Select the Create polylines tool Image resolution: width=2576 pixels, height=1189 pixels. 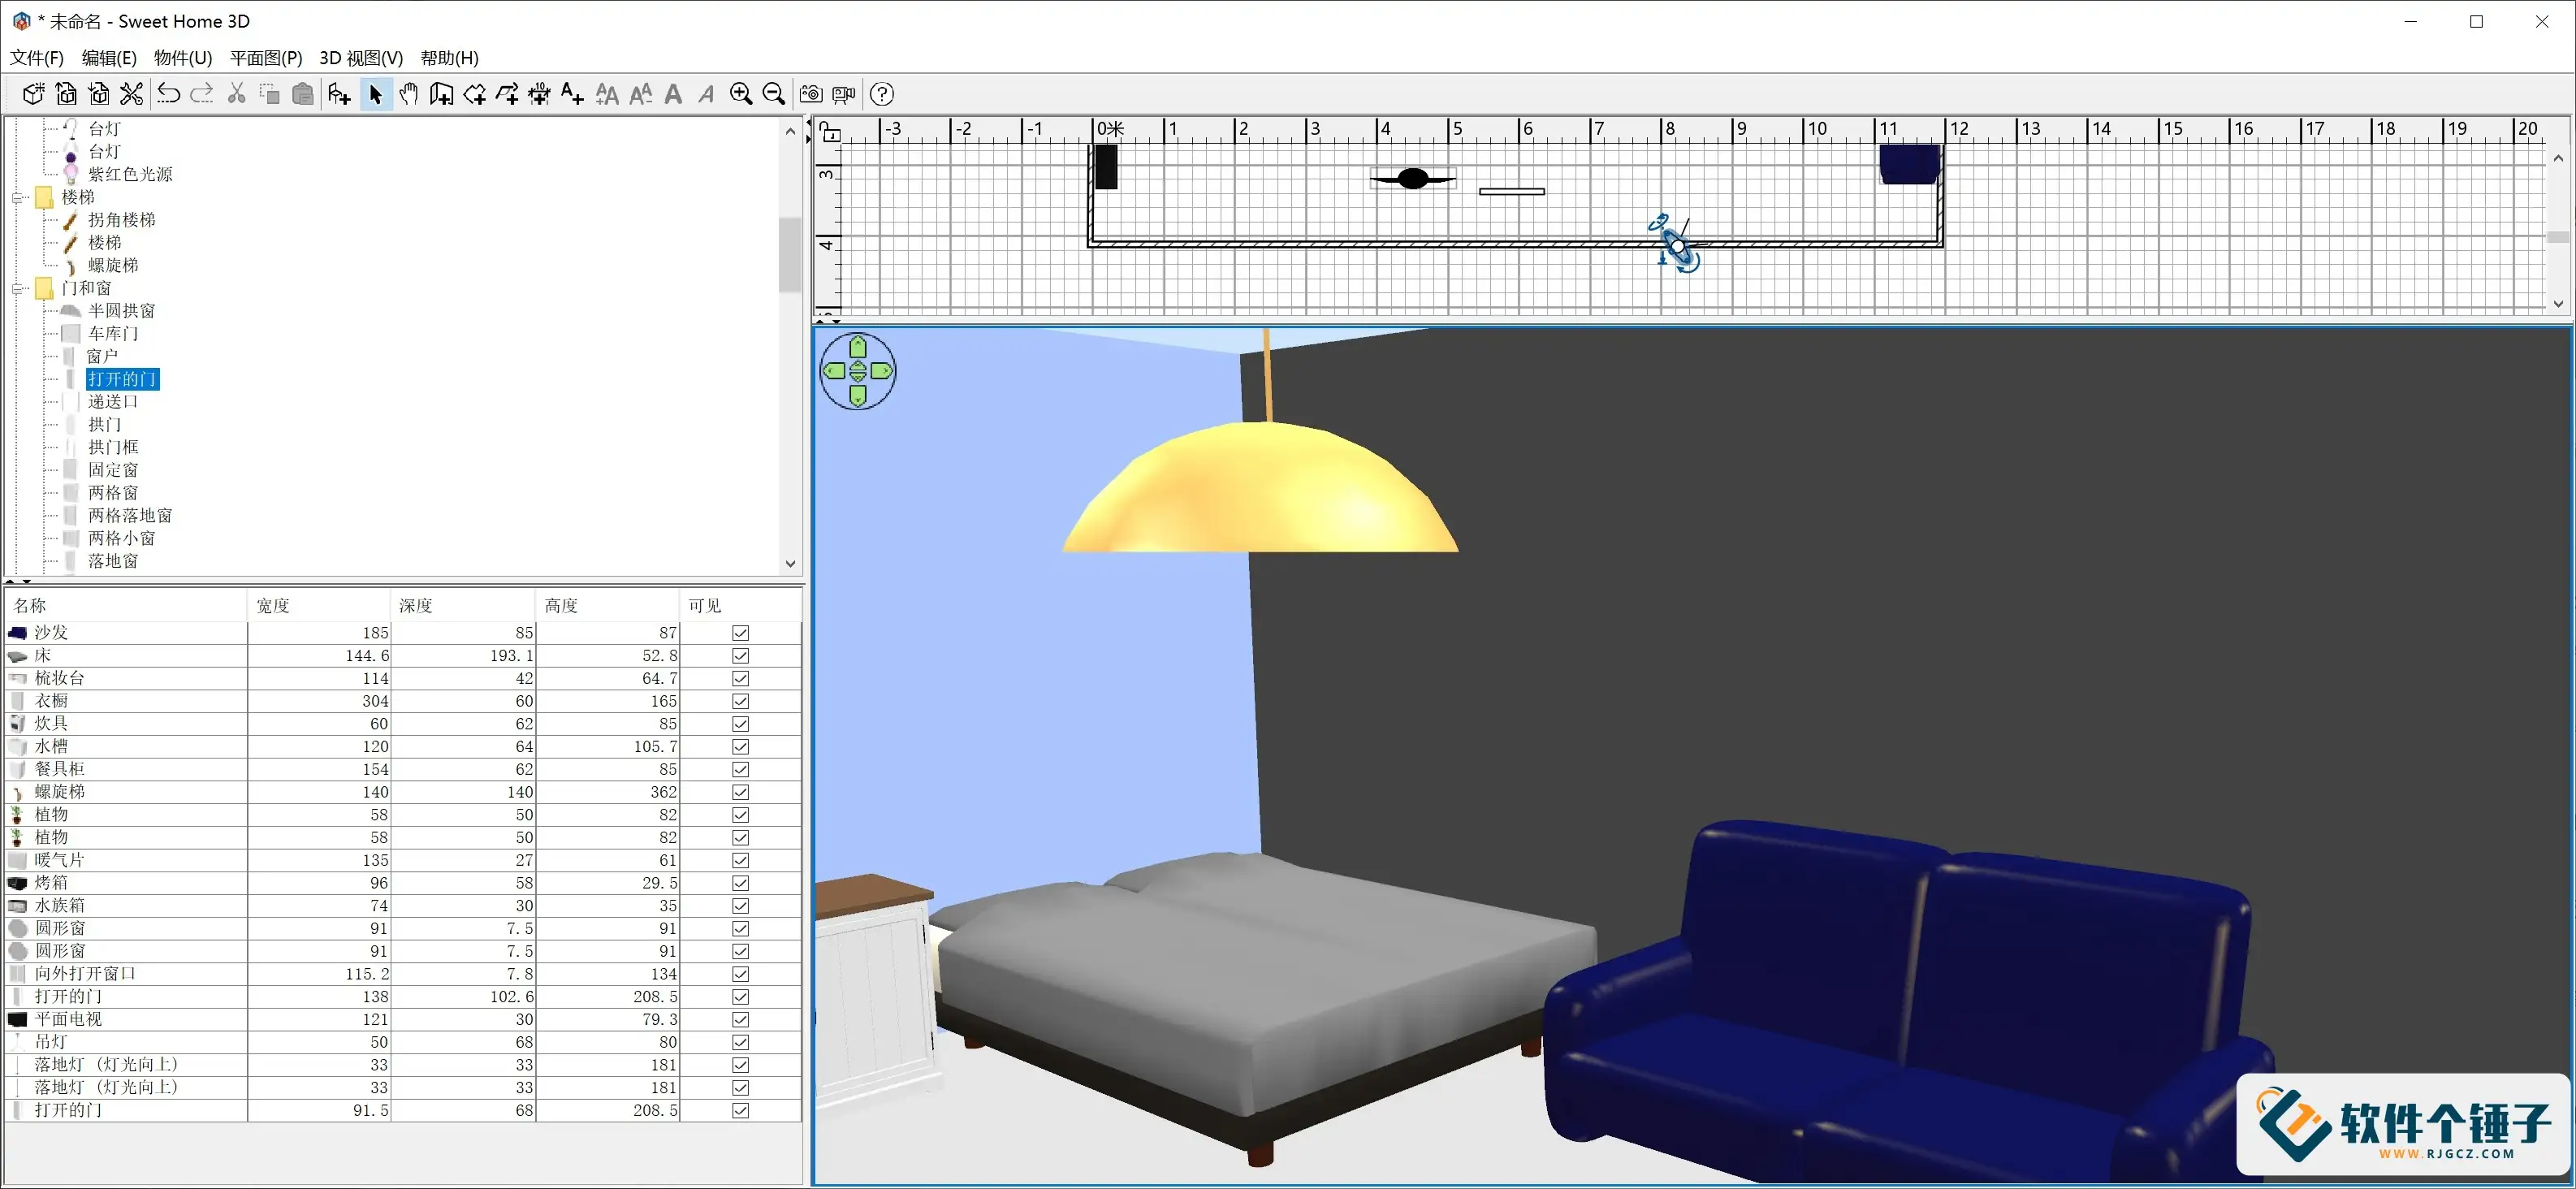pyautogui.click(x=507, y=94)
